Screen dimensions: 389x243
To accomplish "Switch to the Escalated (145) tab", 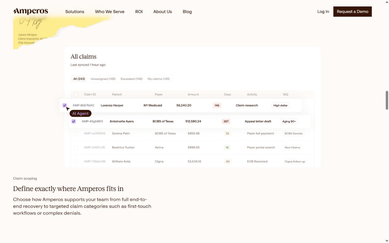I will [x=132, y=79].
